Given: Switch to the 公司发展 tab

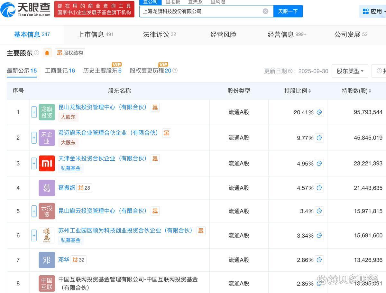Looking at the screenshot, I should tap(351, 34).
